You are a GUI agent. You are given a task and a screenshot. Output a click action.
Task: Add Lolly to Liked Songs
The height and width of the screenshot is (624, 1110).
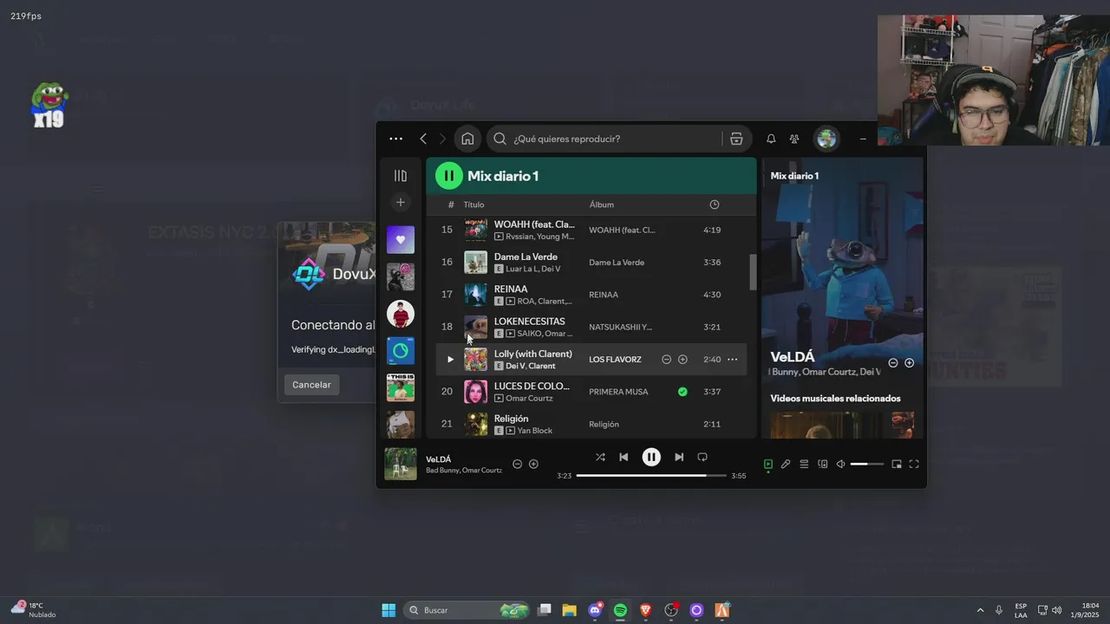[682, 359]
